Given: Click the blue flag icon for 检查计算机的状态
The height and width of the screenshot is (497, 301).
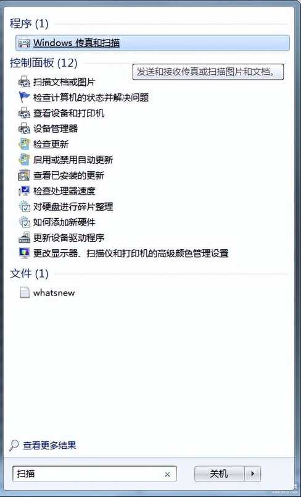Looking at the screenshot, I should (x=24, y=97).
